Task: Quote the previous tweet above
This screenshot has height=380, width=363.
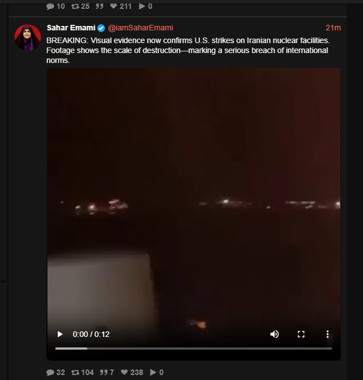Action: (x=99, y=6)
